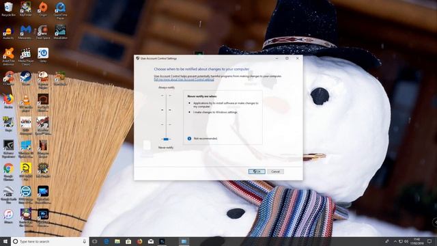This screenshot has height=246, width=437.
Task: Open Microsoft Store from the taskbar
Action: (x=128, y=241)
